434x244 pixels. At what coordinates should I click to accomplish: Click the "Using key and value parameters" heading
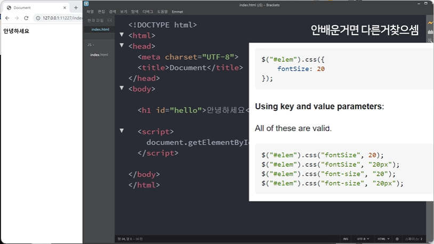click(x=319, y=107)
